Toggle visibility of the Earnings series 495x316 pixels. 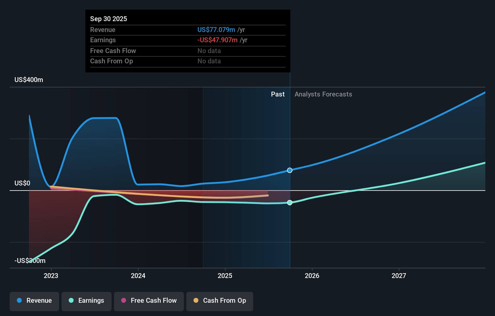coord(86,301)
